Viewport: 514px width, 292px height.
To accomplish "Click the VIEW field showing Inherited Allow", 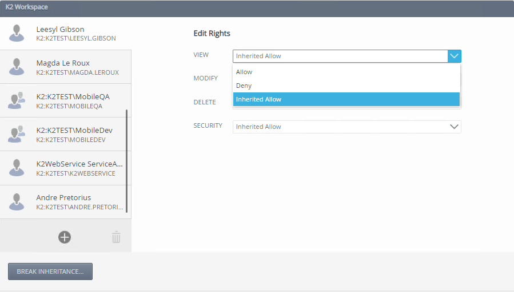I will click(x=340, y=56).
